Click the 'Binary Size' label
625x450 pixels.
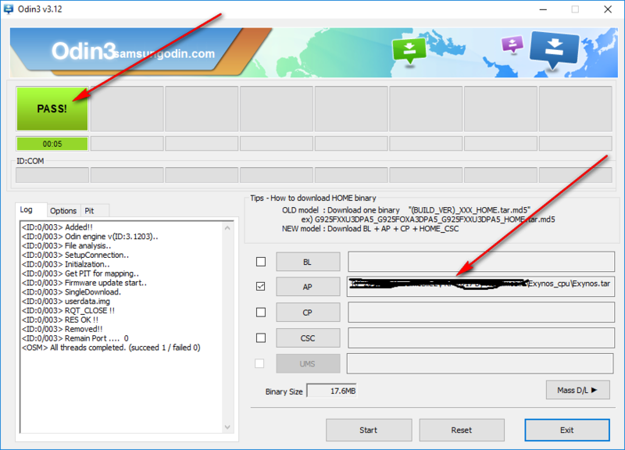pos(284,392)
